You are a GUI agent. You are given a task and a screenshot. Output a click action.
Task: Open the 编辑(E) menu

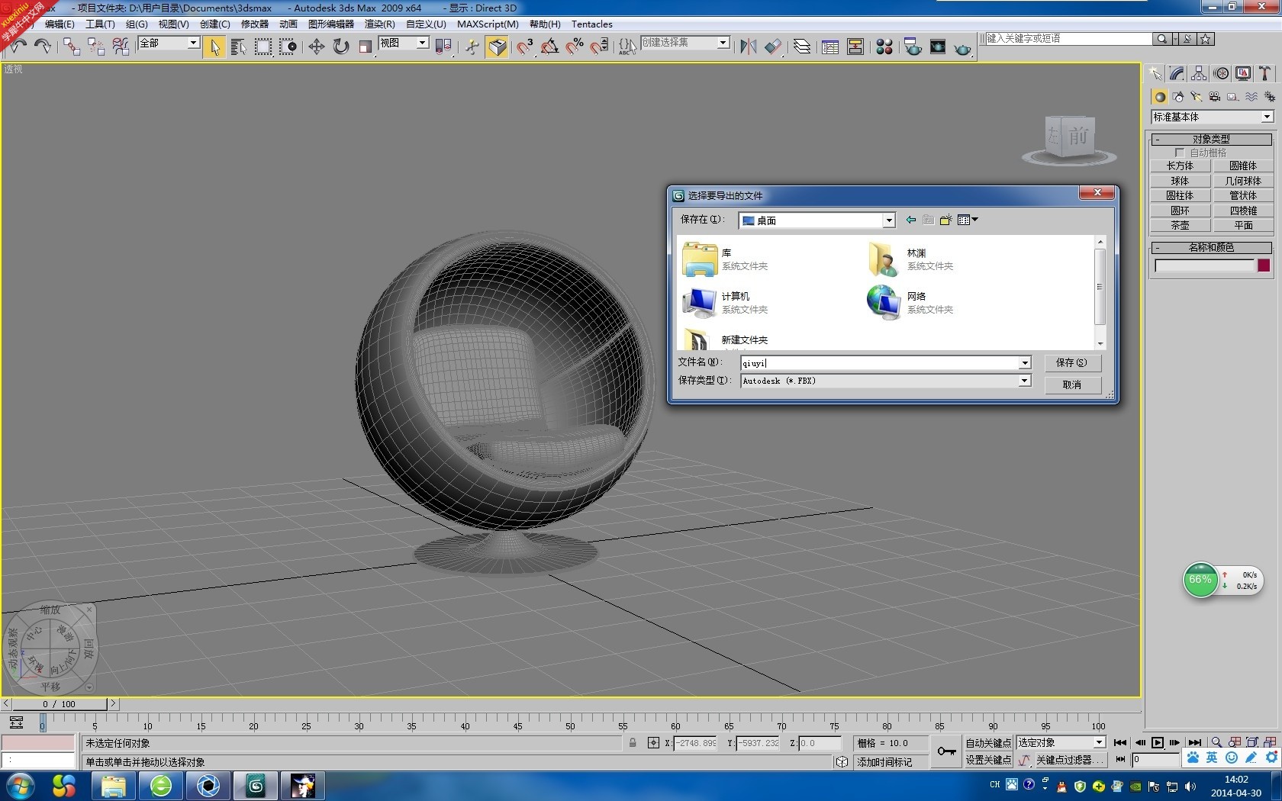coord(60,24)
